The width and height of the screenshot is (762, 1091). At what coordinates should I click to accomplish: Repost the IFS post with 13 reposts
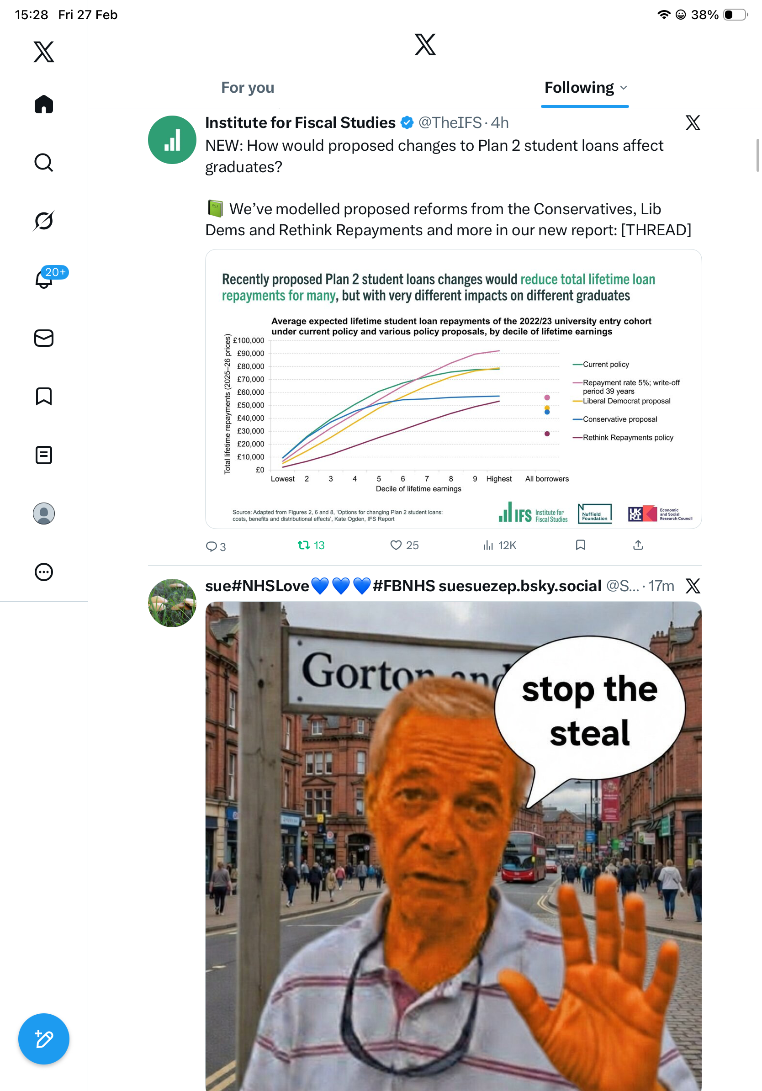coord(311,545)
